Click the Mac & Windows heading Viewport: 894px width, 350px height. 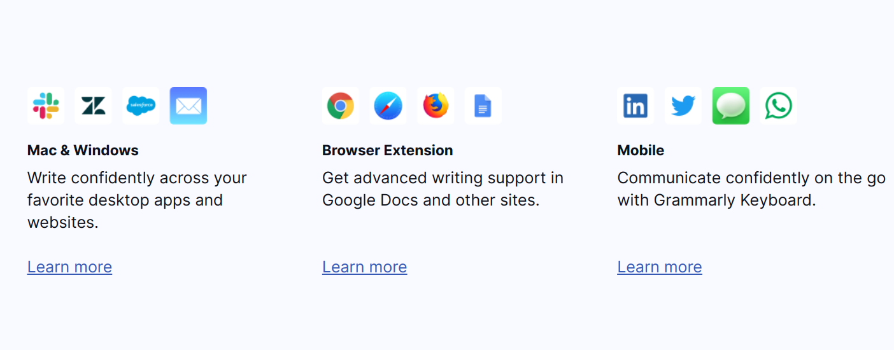pos(83,150)
